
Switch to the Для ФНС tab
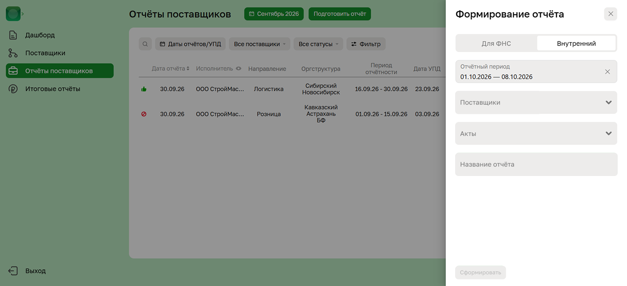tap(496, 44)
